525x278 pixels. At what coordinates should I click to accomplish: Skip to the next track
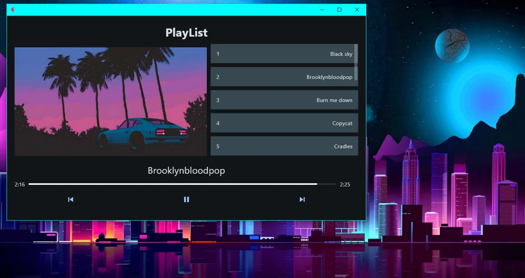(x=302, y=199)
